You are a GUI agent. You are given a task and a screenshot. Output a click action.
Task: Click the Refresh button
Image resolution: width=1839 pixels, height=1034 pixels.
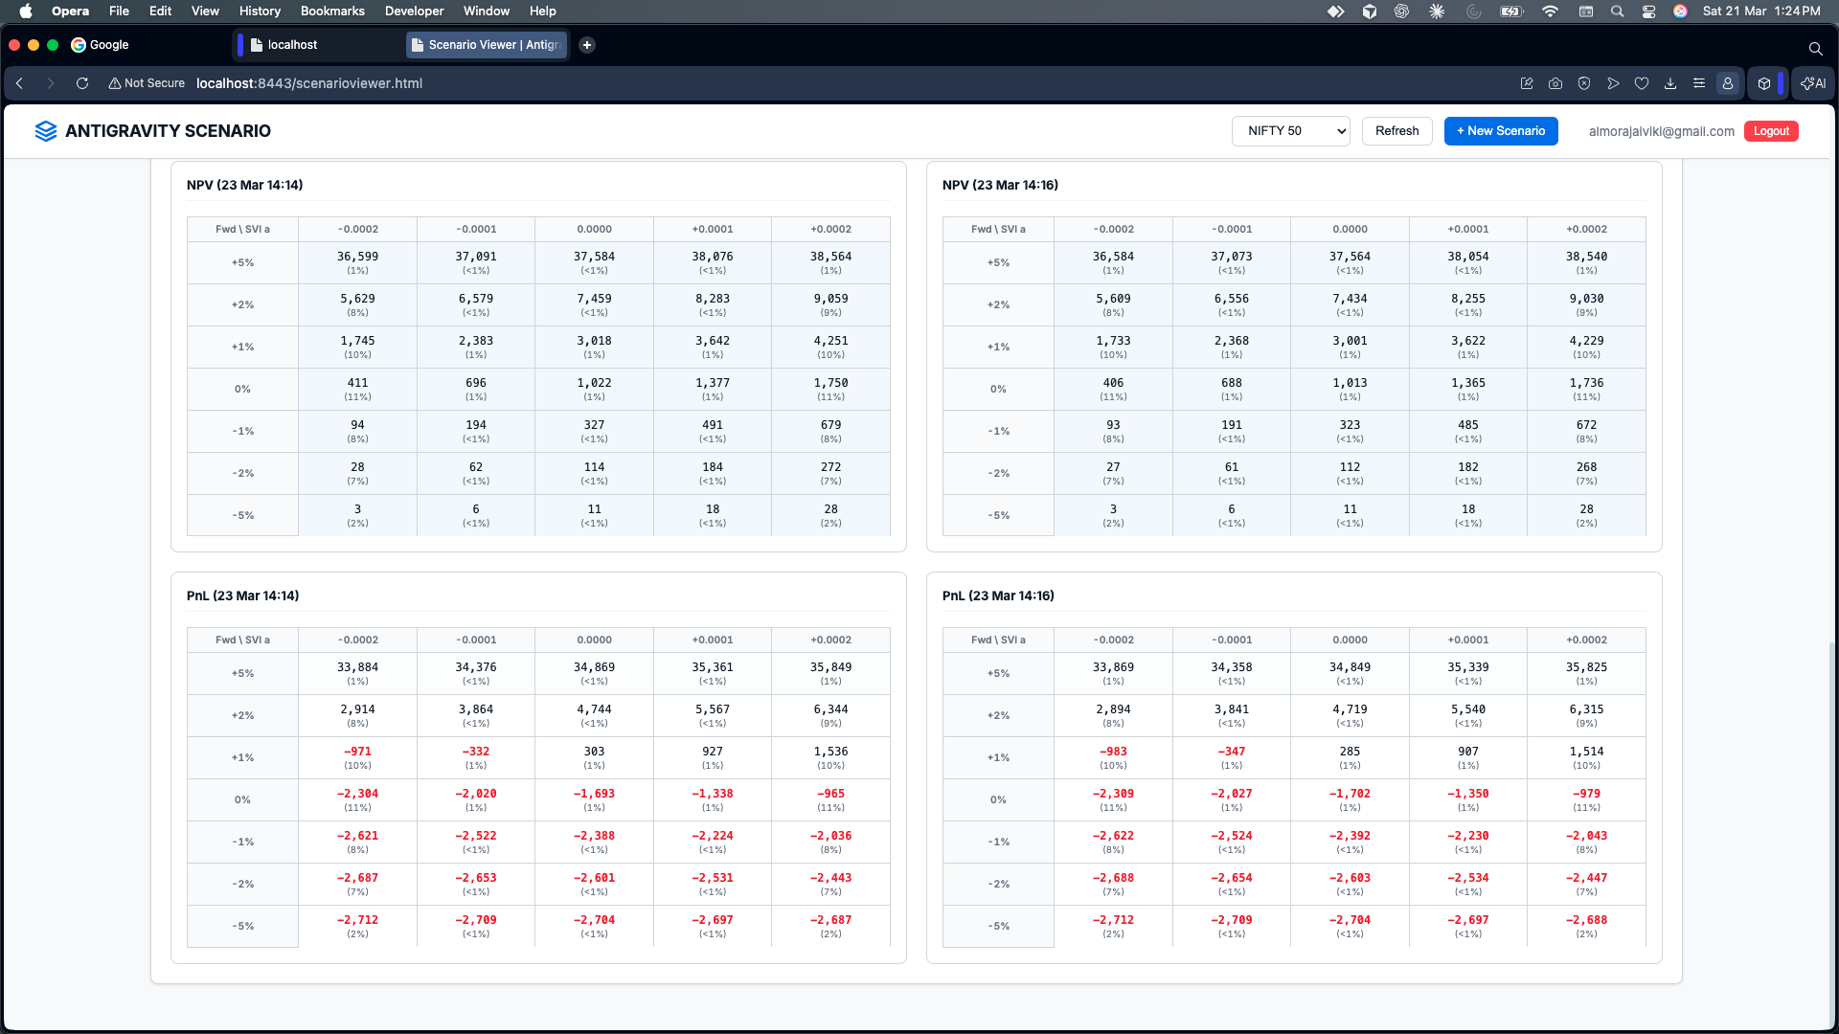1396,131
